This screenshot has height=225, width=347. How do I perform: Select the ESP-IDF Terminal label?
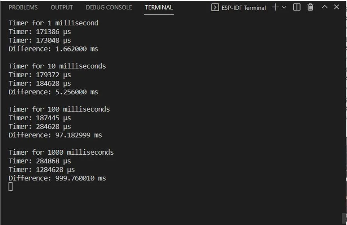[243, 8]
